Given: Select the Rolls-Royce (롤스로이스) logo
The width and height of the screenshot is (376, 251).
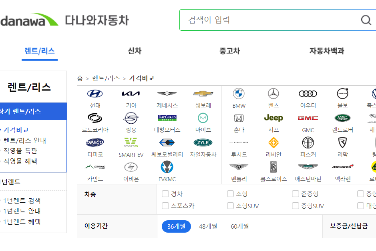Looking at the screenshot, I should [x=273, y=167].
